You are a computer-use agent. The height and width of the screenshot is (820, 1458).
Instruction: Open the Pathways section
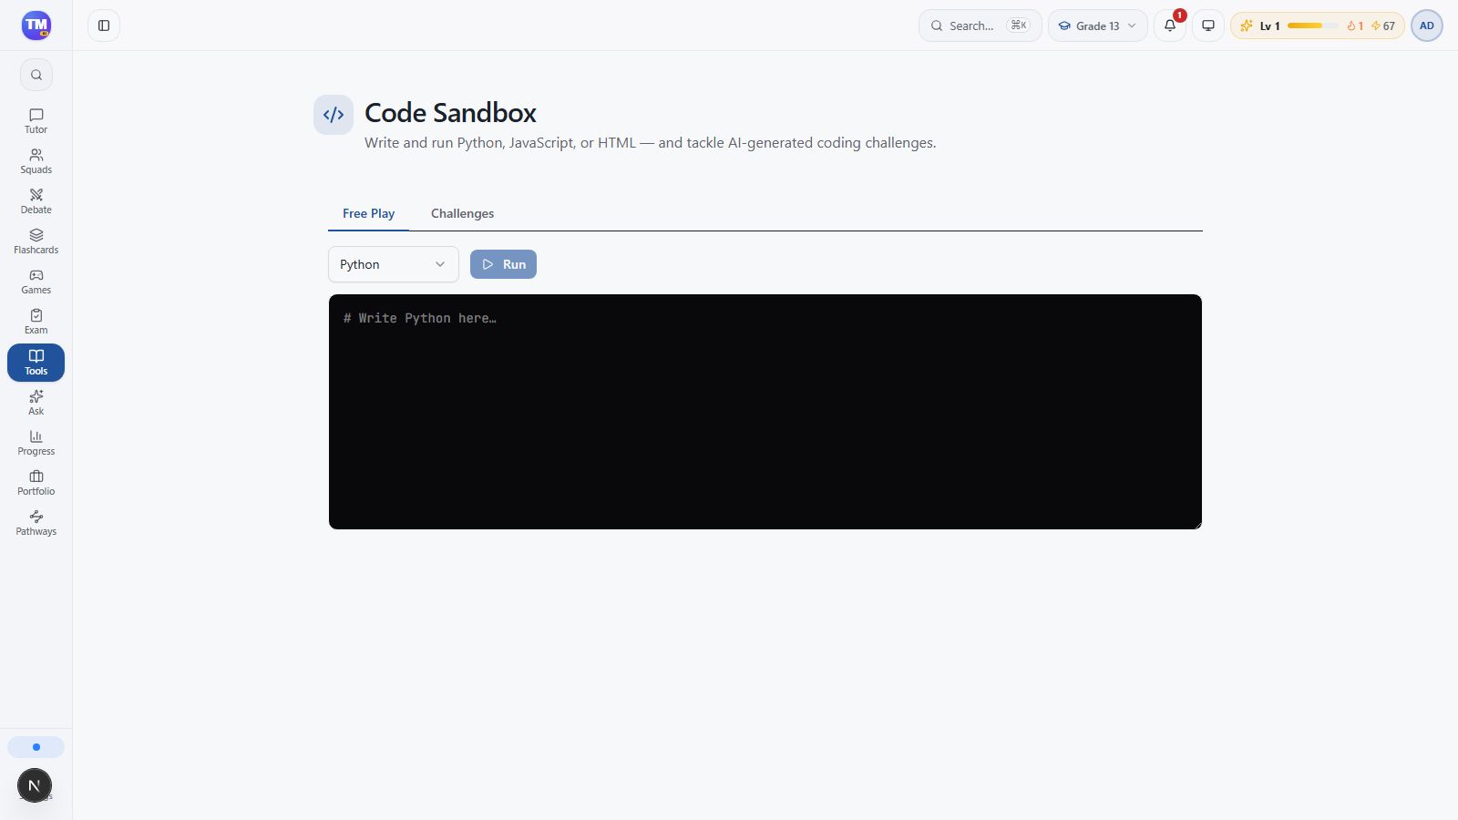pyautogui.click(x=36, y=523)
